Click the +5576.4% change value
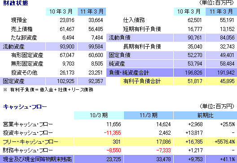237x163 pixels. pos(225,142)
